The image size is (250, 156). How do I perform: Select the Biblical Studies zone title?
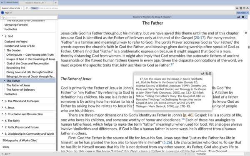pyautogui.click(x=12, y=2)
